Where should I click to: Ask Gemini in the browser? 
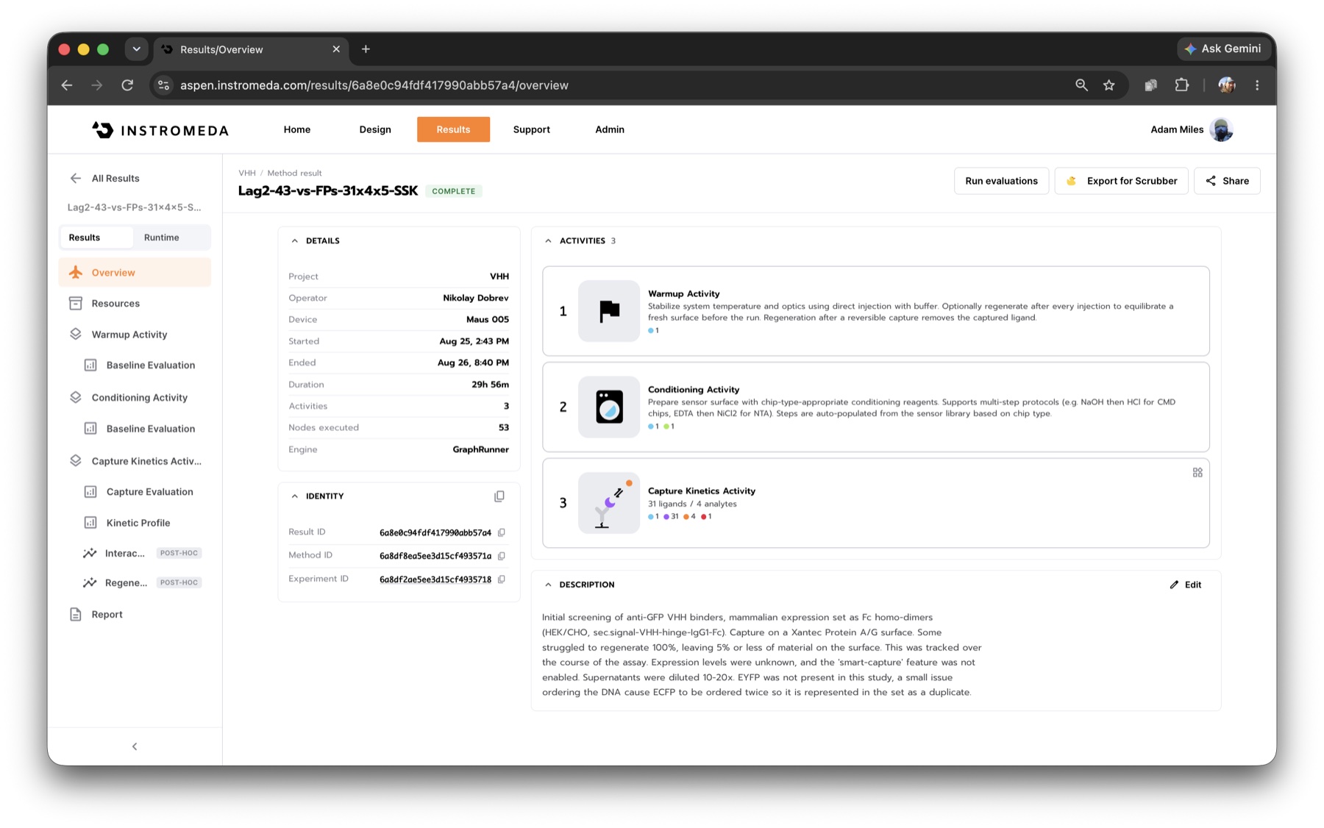1222,49
